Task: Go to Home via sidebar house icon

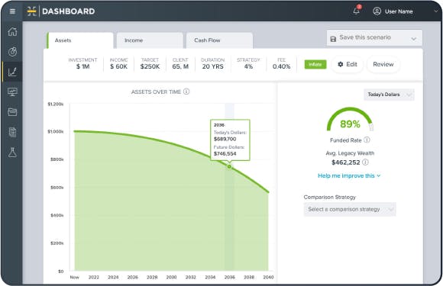Action: point(12,31)
